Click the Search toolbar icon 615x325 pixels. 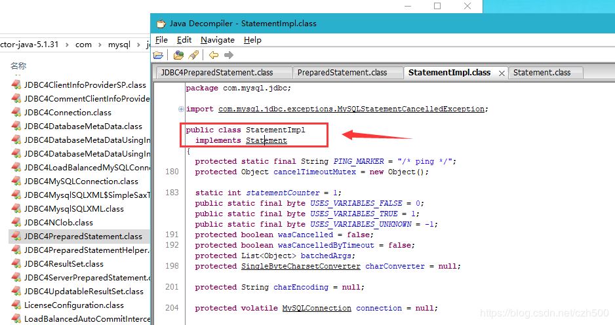tap(194, 55)
